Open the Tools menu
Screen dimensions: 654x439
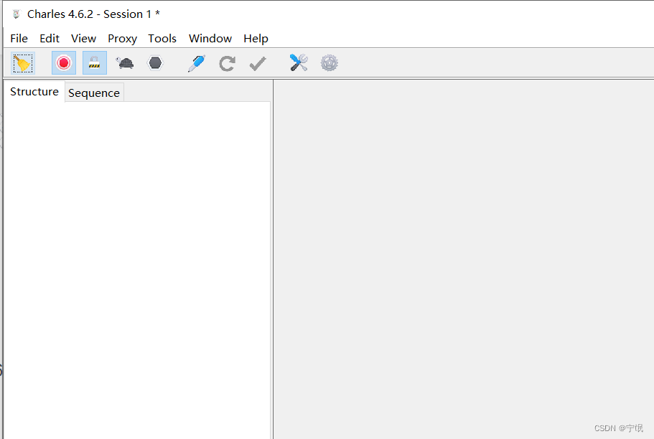[162, 38]
